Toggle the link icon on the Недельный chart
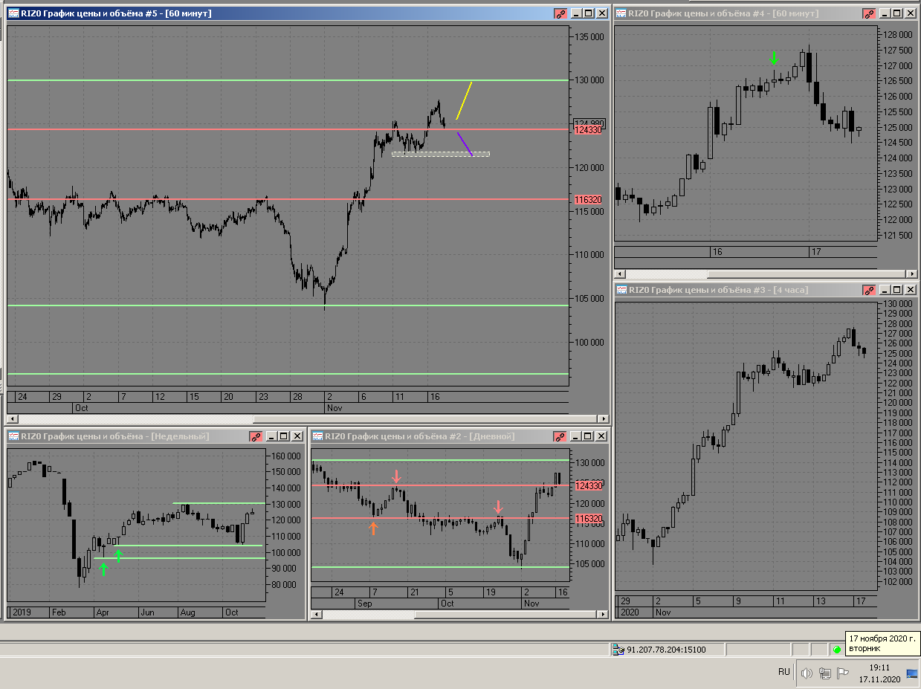The height and width of the screenshot is (689, 921). (256, 436)
